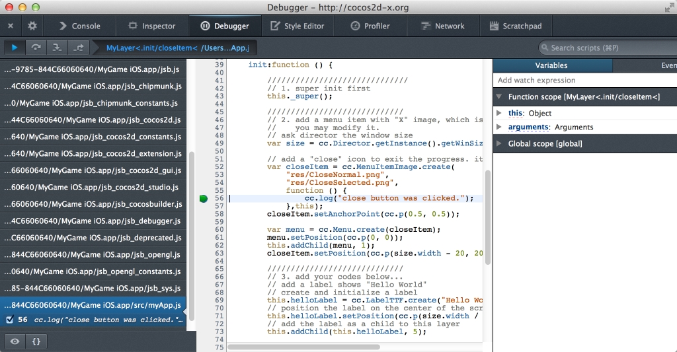This screenshot has width=677, height=352.
Task: Click the Resume play button
Action: 15,48
